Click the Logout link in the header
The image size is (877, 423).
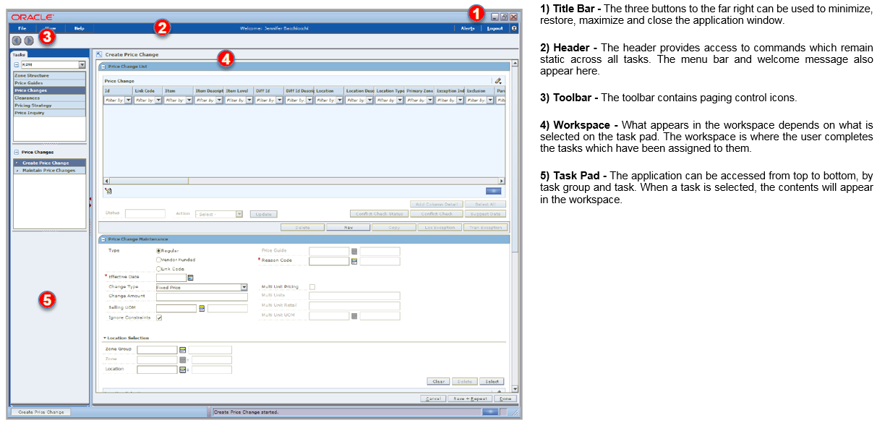(494, 28)
